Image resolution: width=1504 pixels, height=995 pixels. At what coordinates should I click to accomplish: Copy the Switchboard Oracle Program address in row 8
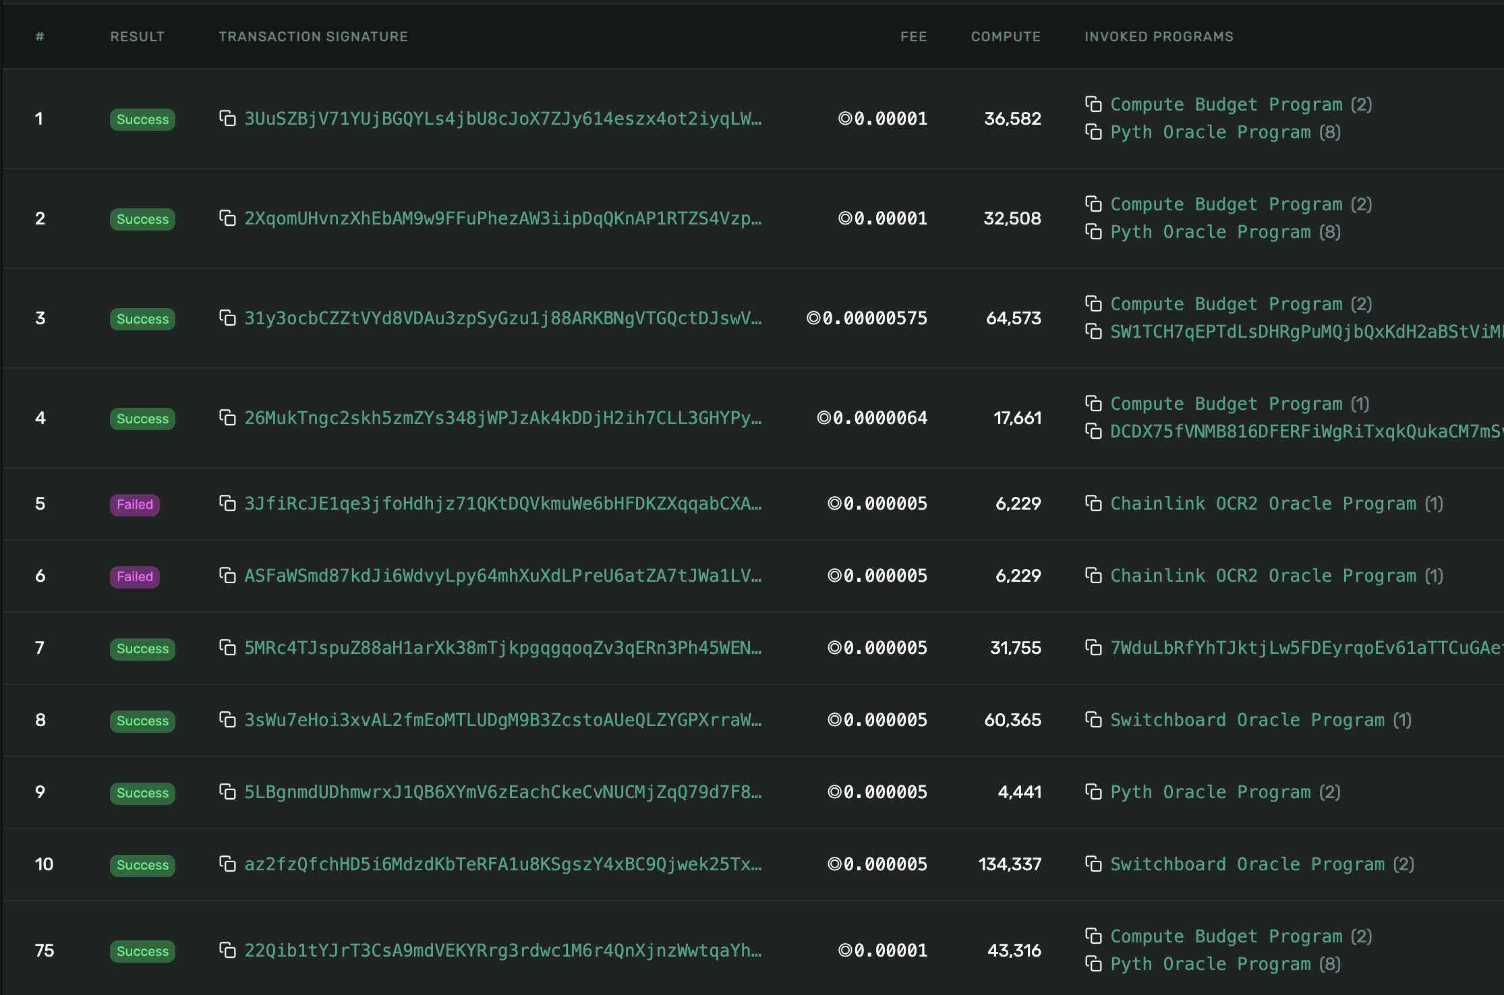tap(1093, 720)
